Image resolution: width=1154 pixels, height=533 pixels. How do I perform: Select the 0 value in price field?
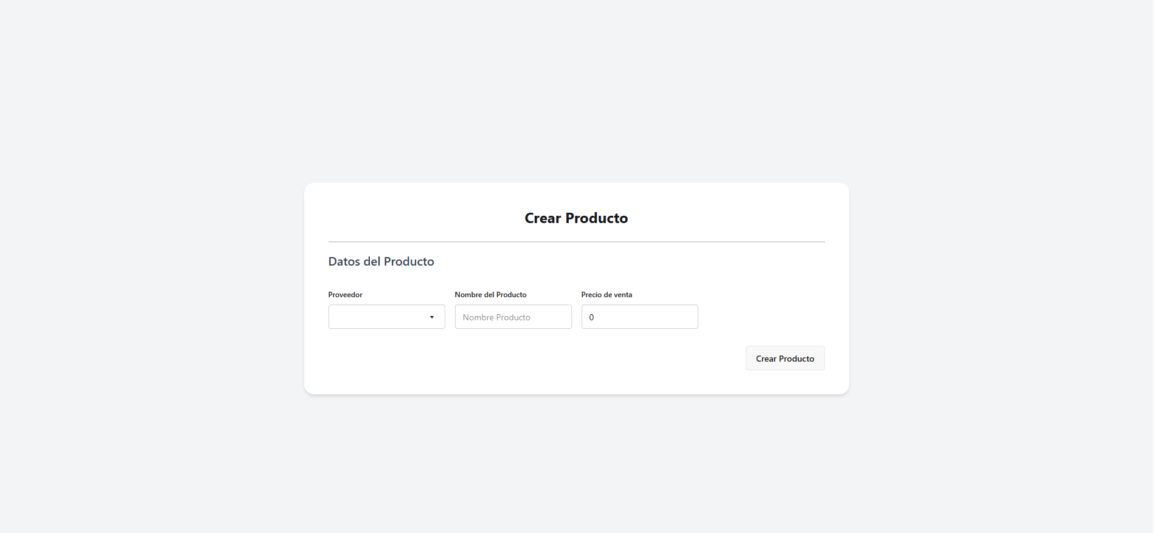591,317
